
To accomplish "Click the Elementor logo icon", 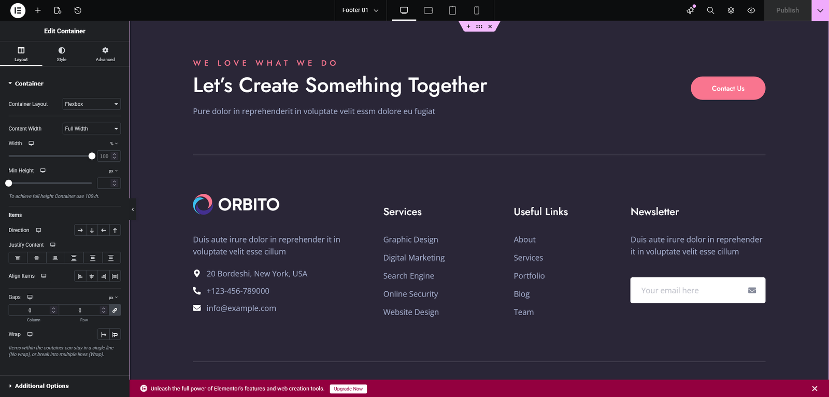I will tap(18, 10).
